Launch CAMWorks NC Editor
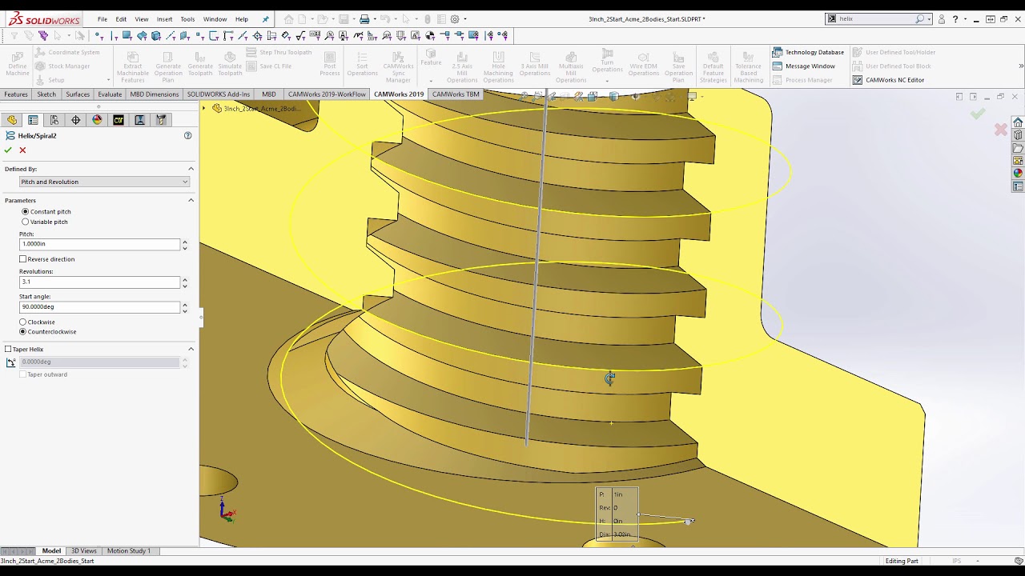The height and width of the screenshot is (576, 1025). [x=888, y=79]
